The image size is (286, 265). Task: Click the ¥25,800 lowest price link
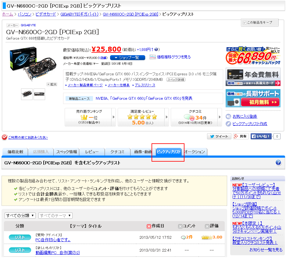(x=106, y=49)
